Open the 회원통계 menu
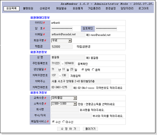This screenshot has height=135, width=157. point(78,9)
